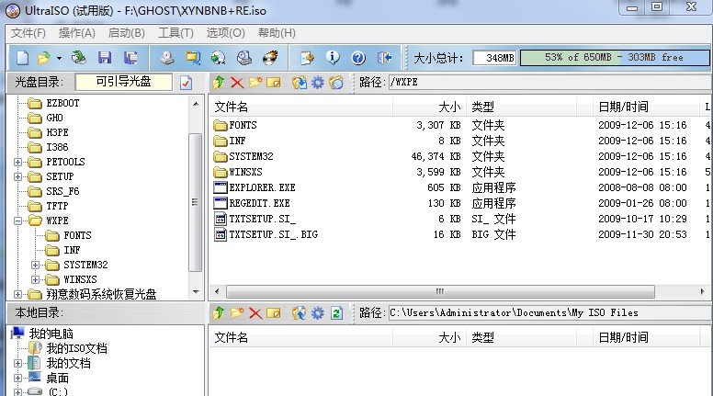Screen dimensions: 713x396
Task: Open the 启动(B) menu
Action: [x=127, y=33]
